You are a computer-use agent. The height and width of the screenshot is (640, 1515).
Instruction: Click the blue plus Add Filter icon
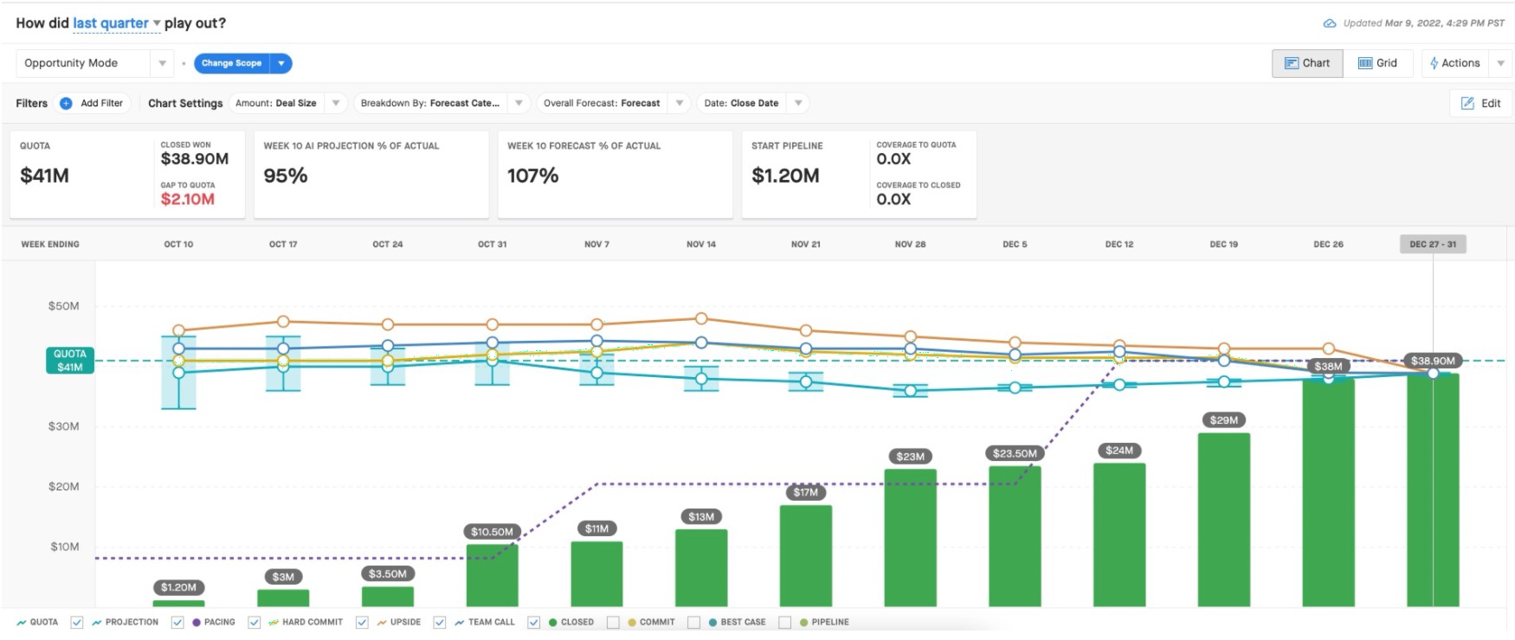tap(66, 103)
